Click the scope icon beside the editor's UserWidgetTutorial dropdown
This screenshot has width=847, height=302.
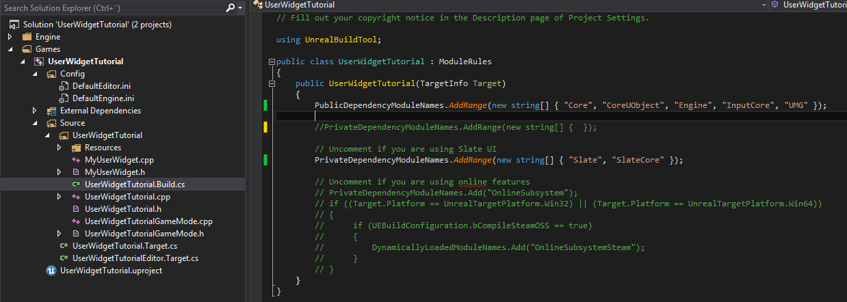pos(257,4)
